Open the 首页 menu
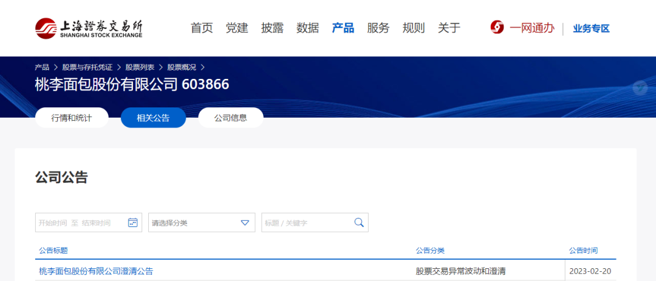Viewport: 656px width, 281px height. pyautogui.click(x=202, y=28)
